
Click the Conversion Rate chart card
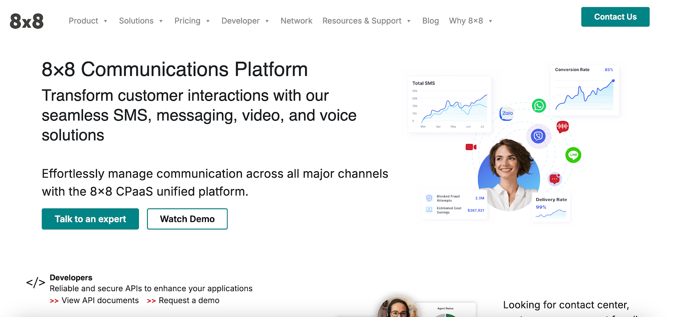coord(584,90)
